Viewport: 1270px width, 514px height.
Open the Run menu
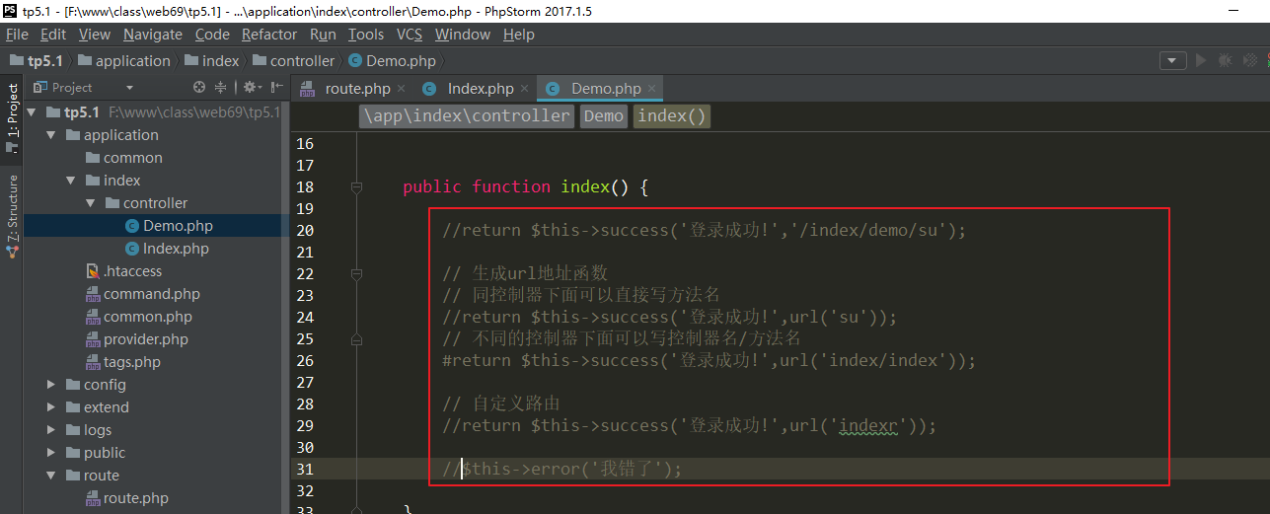click(x=323, y=35)
